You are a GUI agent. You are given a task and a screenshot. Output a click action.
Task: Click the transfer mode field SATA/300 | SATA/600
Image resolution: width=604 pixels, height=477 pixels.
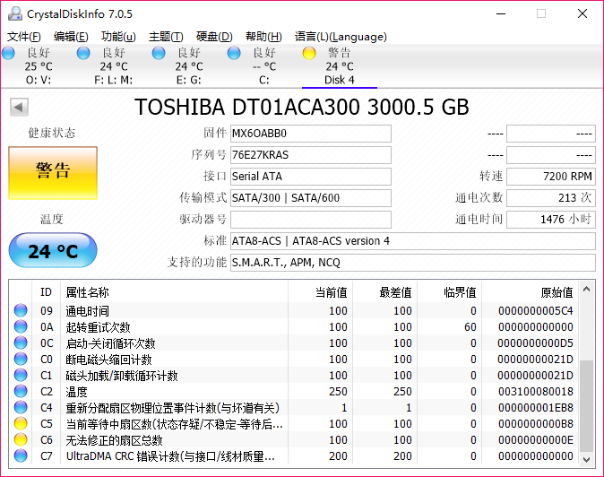tap(311, 198)
